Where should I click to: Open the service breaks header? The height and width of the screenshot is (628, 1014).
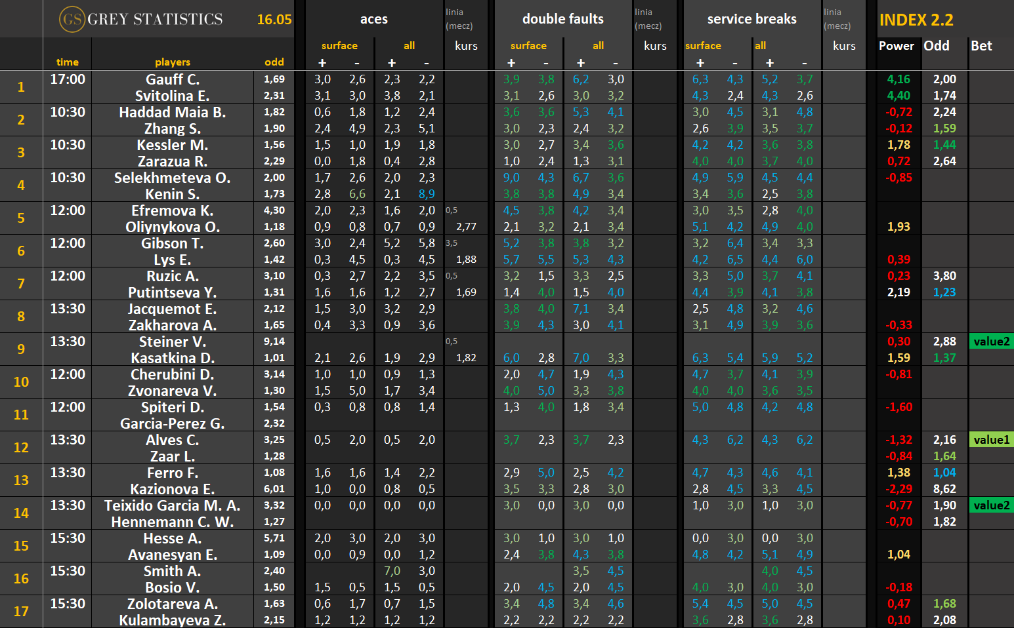pyautogui.click(x=752, y=19)
